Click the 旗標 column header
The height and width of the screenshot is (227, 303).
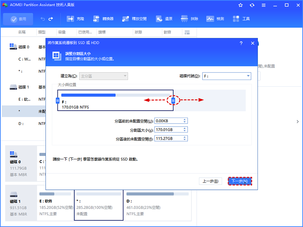click(x=102, y=32)
